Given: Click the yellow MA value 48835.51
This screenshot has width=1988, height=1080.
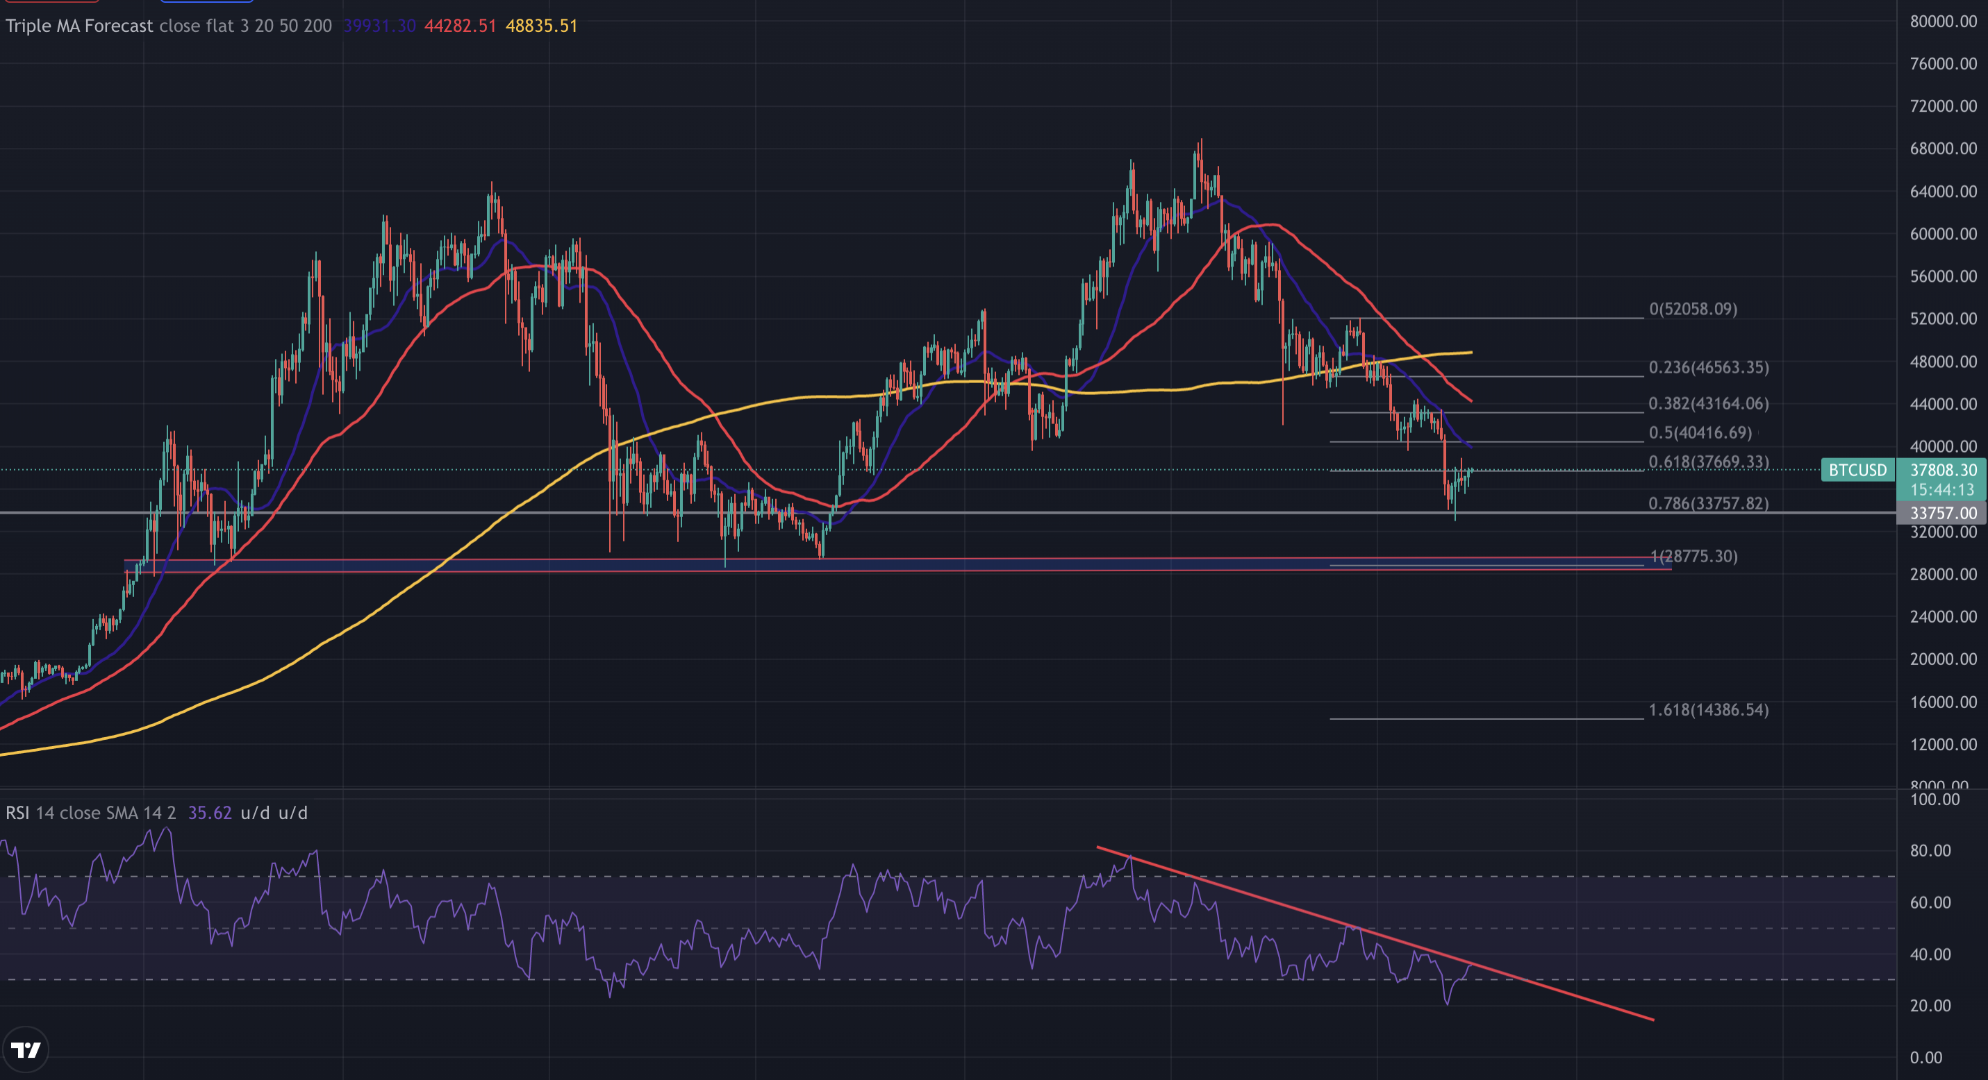Looking at the screenshot, I should point(541,26).
